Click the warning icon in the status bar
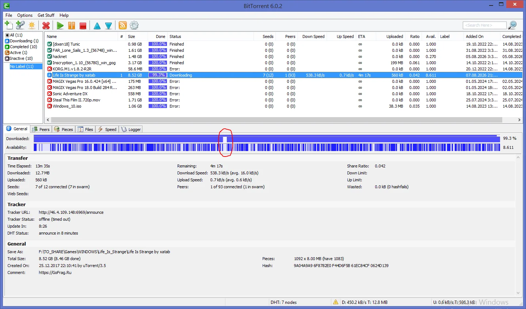Screen dimensions: 526x309 pos(335,302)
